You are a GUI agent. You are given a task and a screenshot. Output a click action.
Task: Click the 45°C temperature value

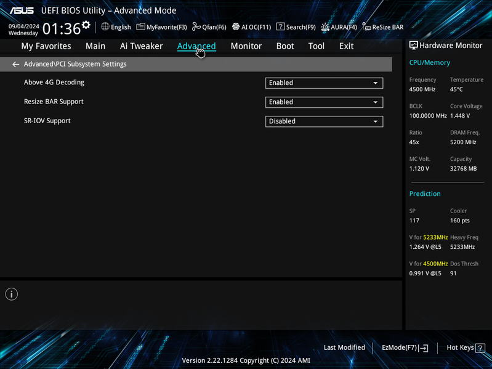pos(456,89)
